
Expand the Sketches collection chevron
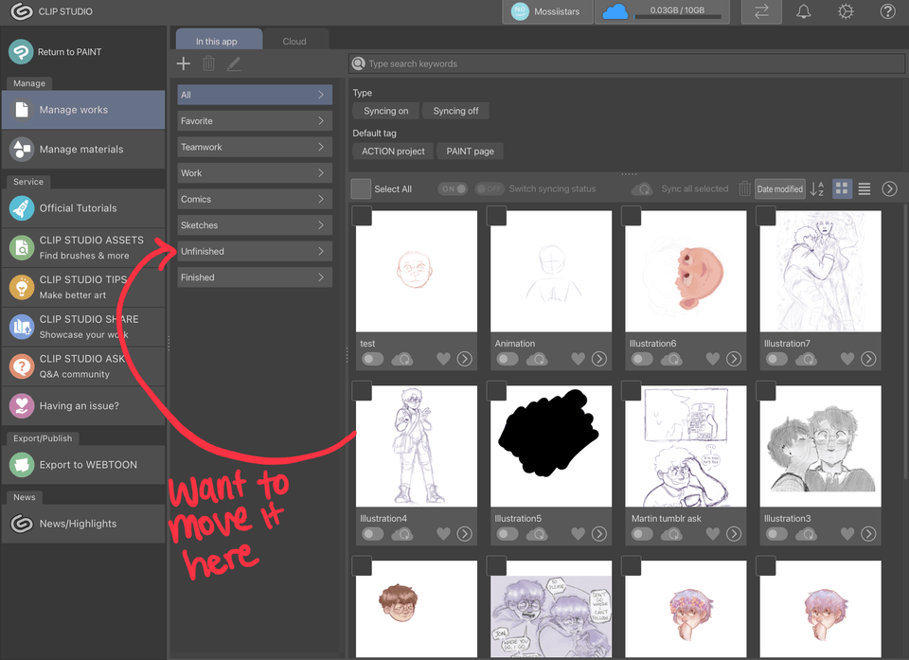(x=321, y=225)
